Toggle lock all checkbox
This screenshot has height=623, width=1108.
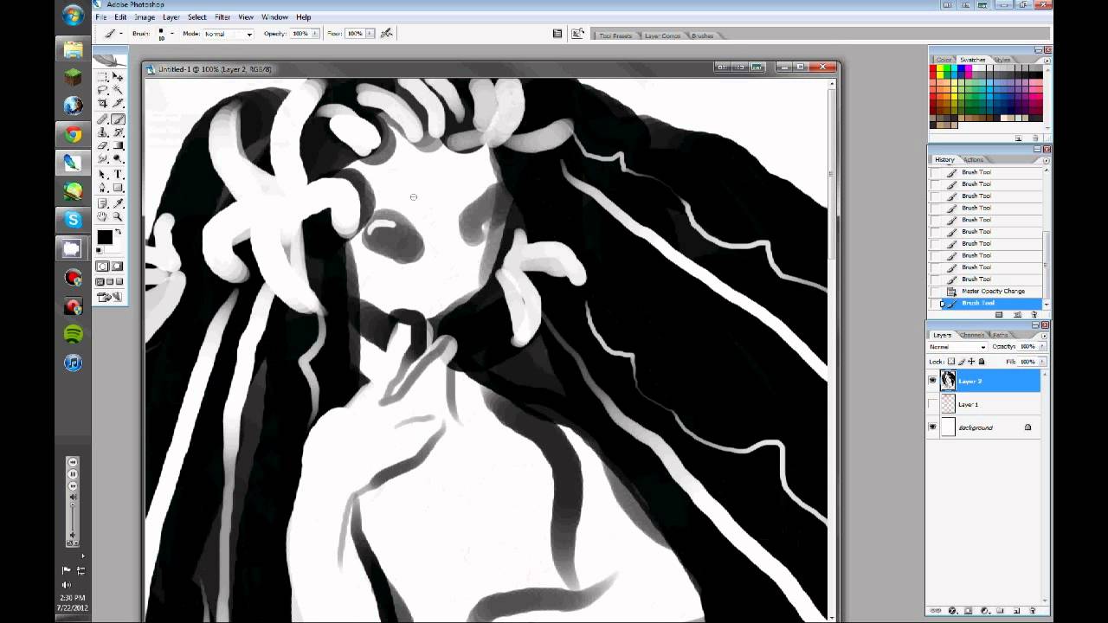pos(982,362)
